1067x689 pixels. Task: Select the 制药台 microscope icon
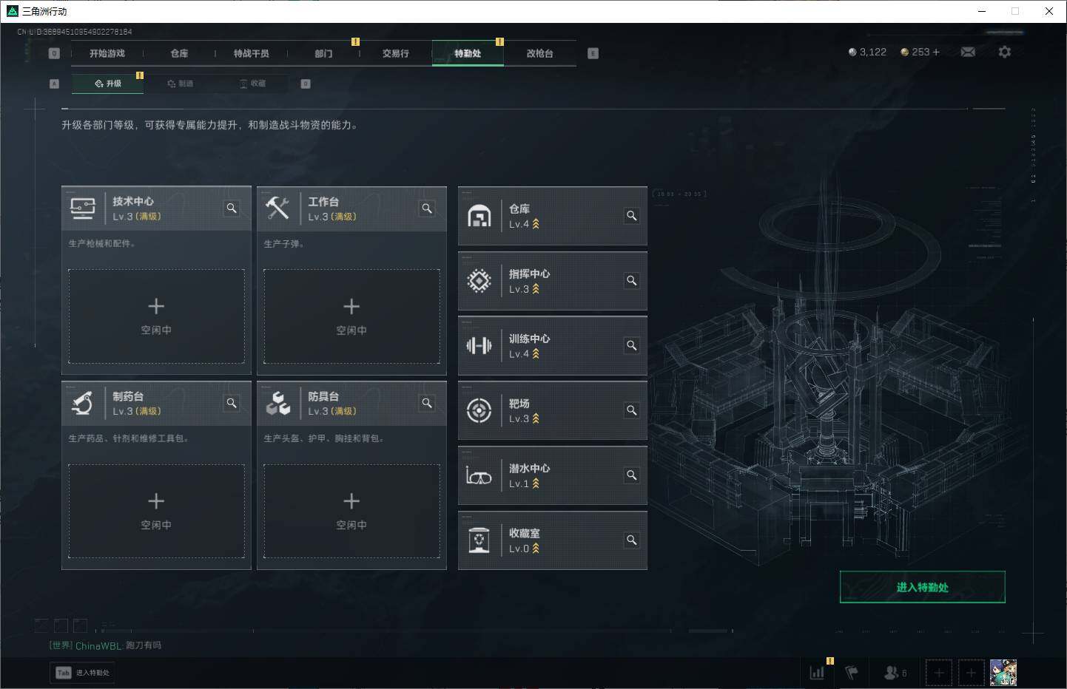83,403
